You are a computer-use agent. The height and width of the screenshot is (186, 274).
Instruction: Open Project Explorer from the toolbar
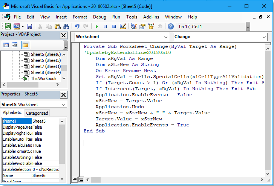[133, 26]
